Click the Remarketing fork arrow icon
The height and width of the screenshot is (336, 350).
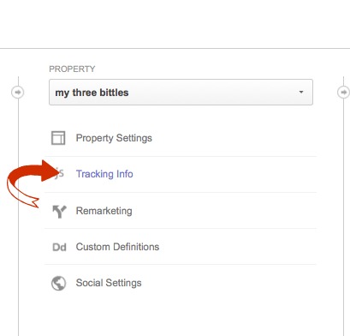click(x=59, y=212)
